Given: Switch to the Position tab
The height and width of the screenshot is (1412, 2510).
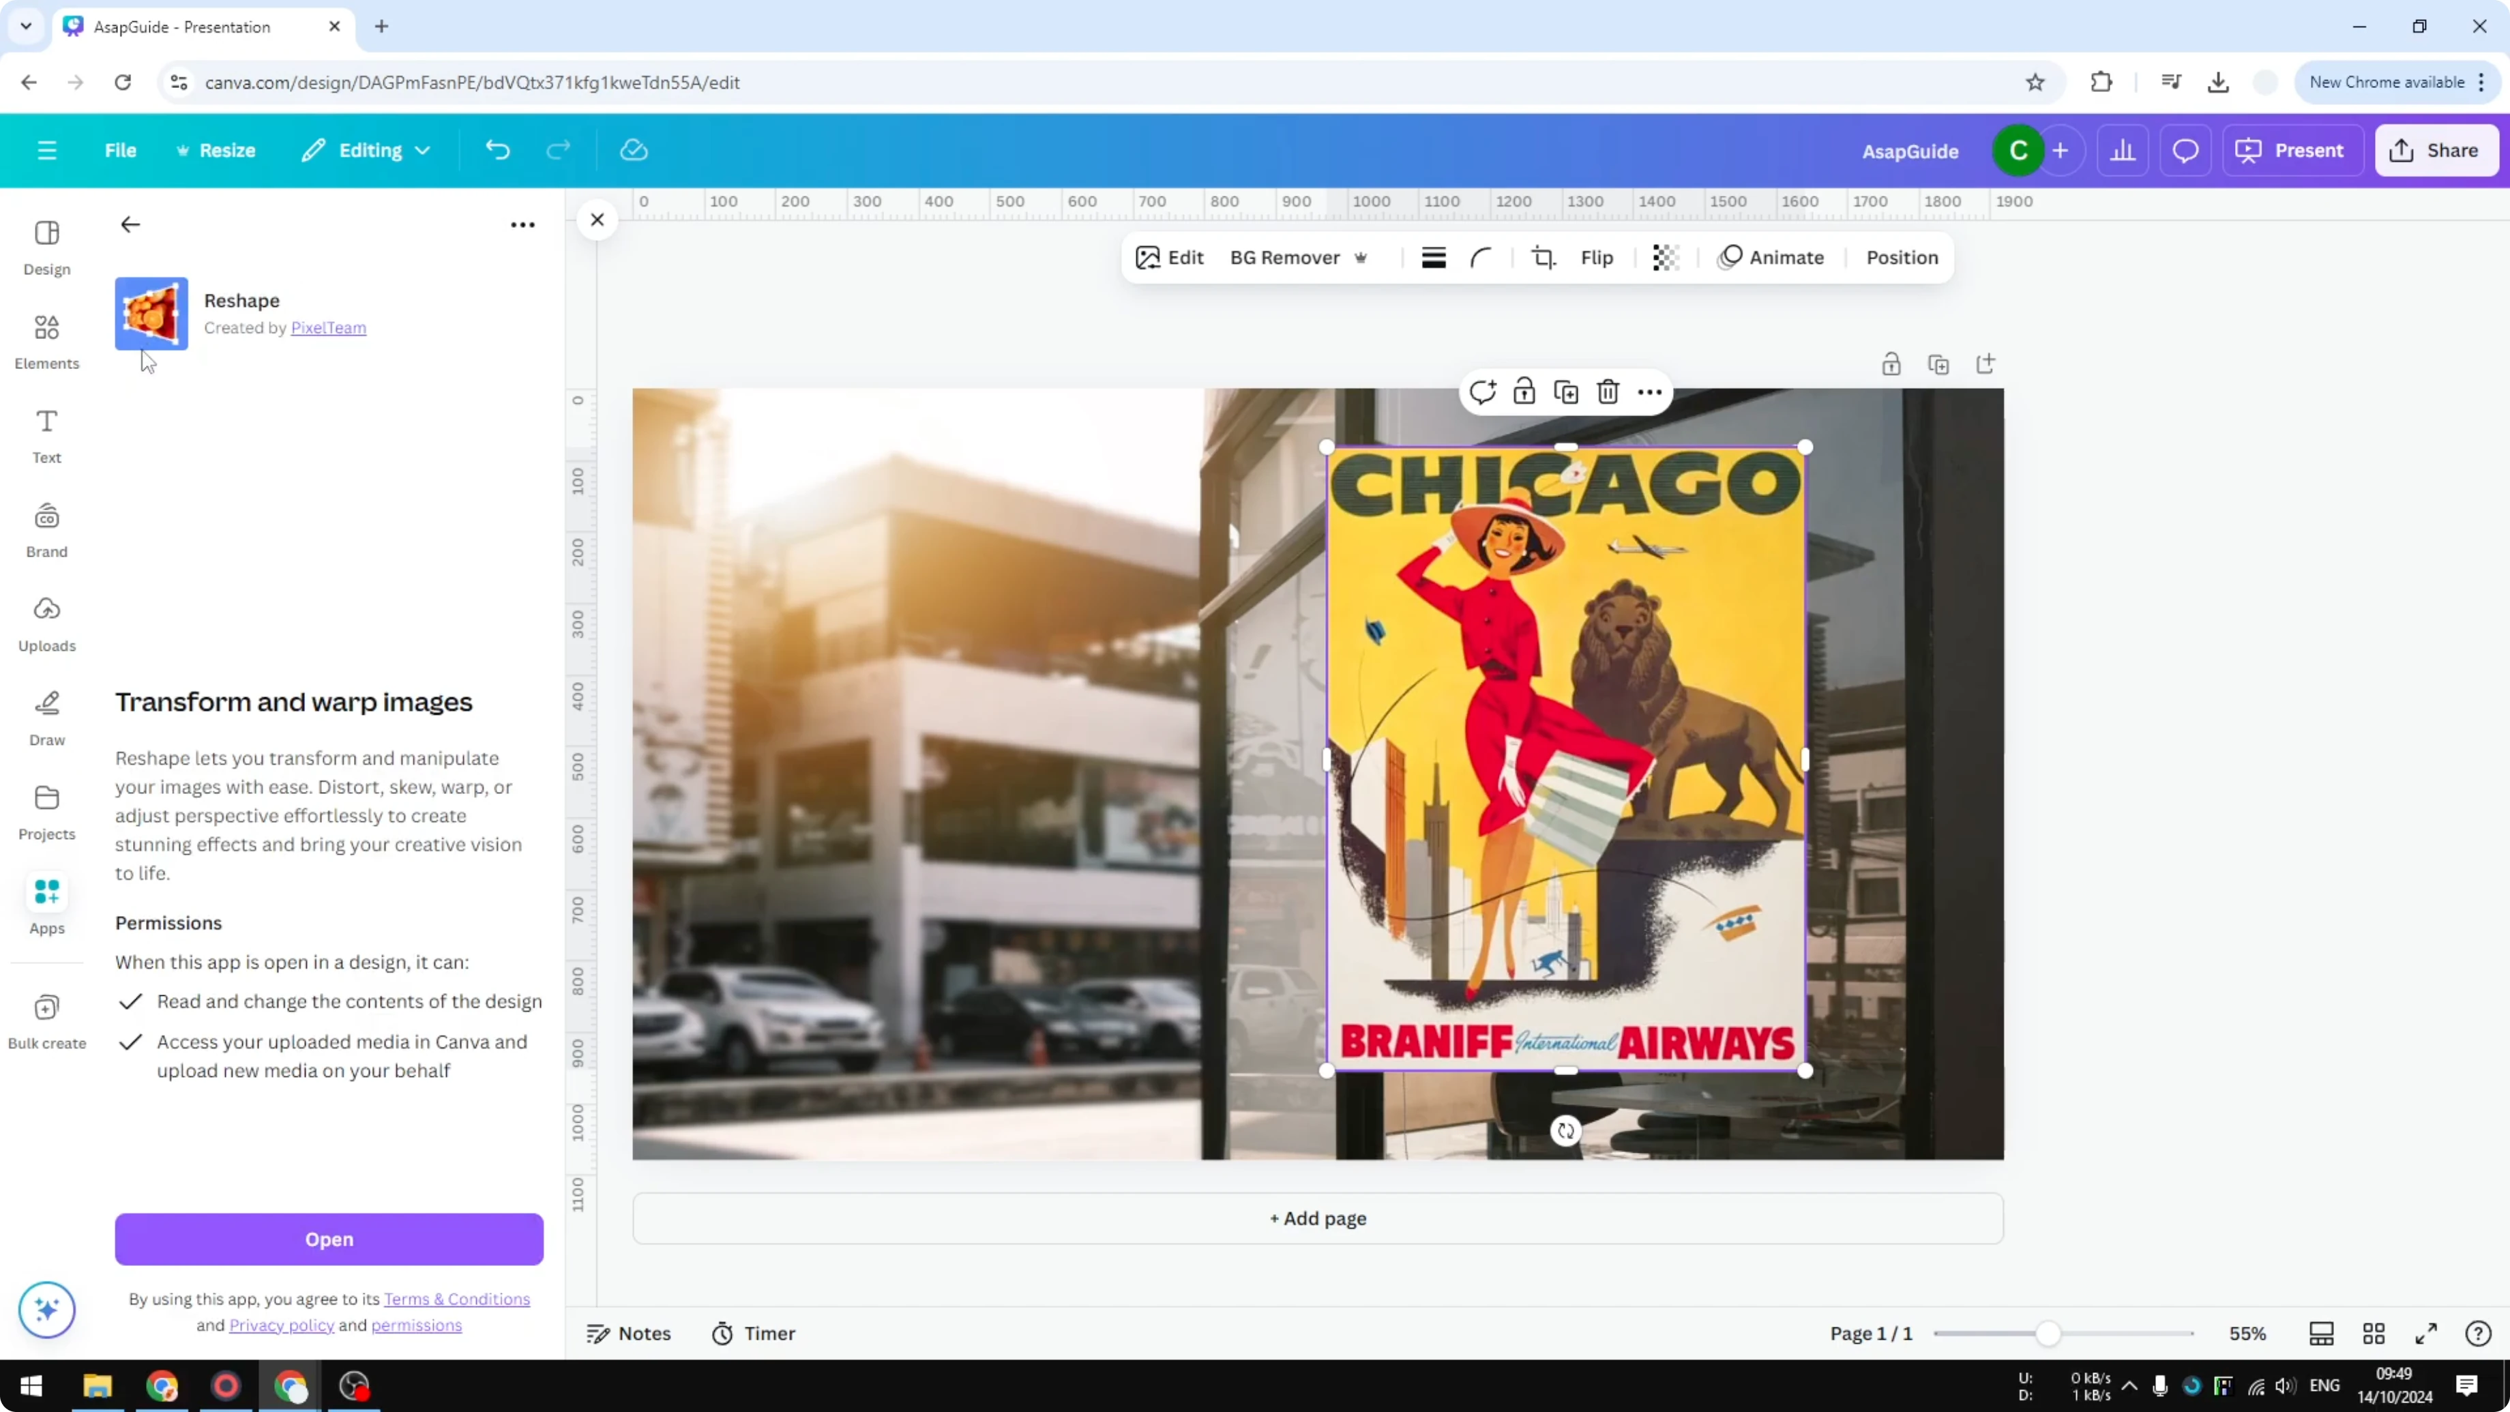Looking at the screenshot, I should [x=1901, y=257].
